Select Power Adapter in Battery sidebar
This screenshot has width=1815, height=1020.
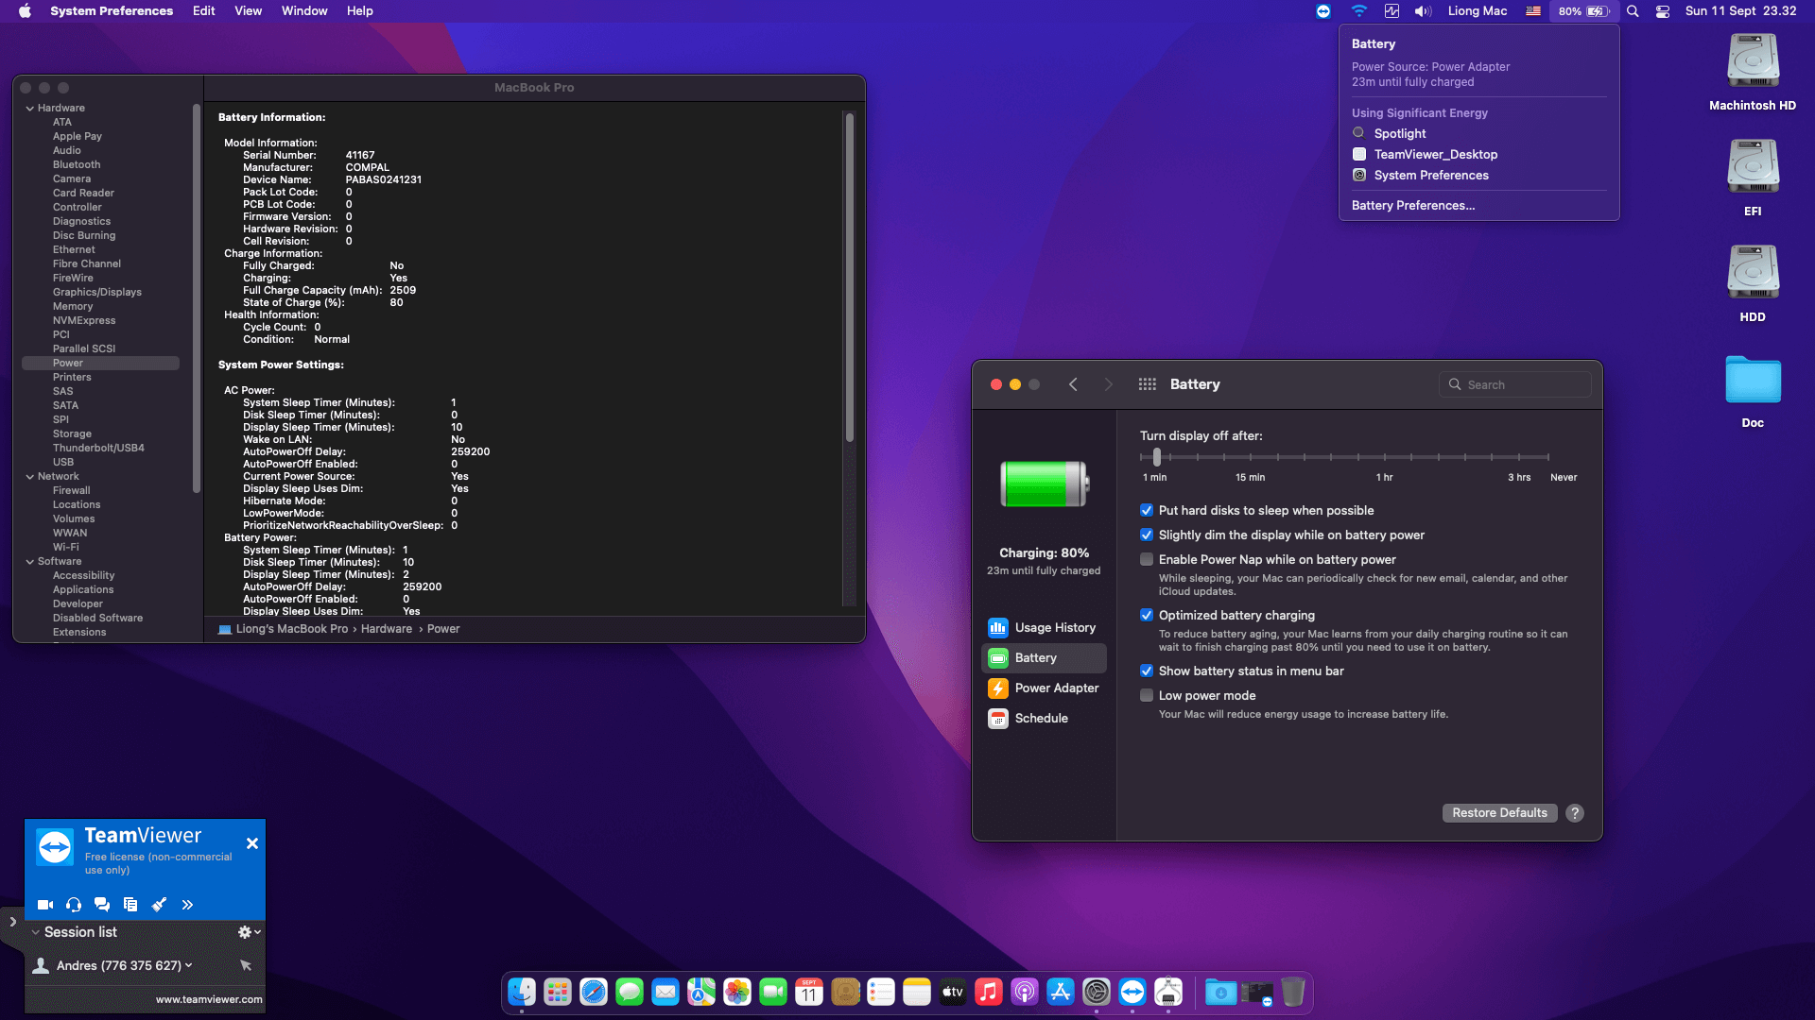(1044, 688)
